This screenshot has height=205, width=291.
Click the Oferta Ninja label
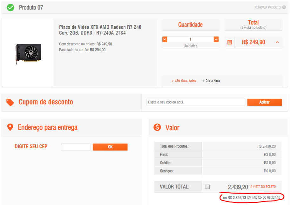point(211,81)
